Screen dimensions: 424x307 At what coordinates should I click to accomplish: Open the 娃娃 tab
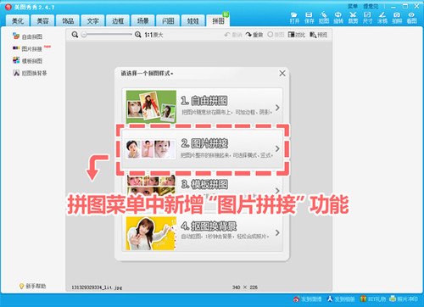coord(192,20)
